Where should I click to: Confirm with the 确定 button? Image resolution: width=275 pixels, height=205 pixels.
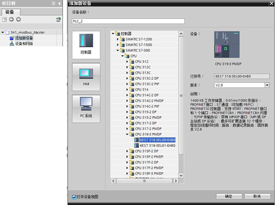coord(229,196)
